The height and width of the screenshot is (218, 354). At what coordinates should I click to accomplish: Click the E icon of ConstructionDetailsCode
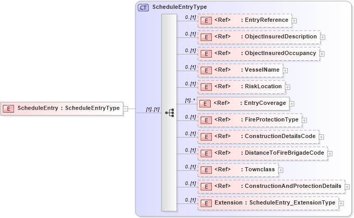coord(206,137)
